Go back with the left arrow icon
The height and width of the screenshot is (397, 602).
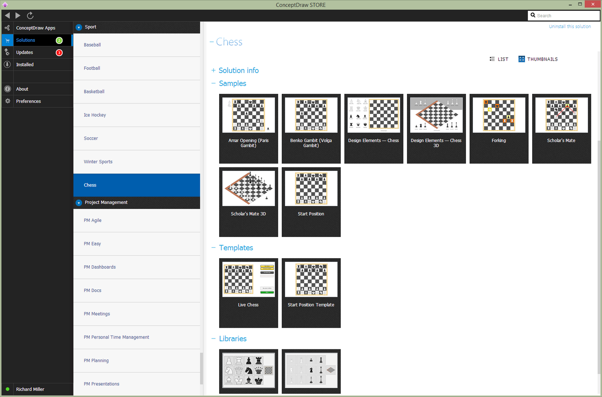[x=7, y=15]
